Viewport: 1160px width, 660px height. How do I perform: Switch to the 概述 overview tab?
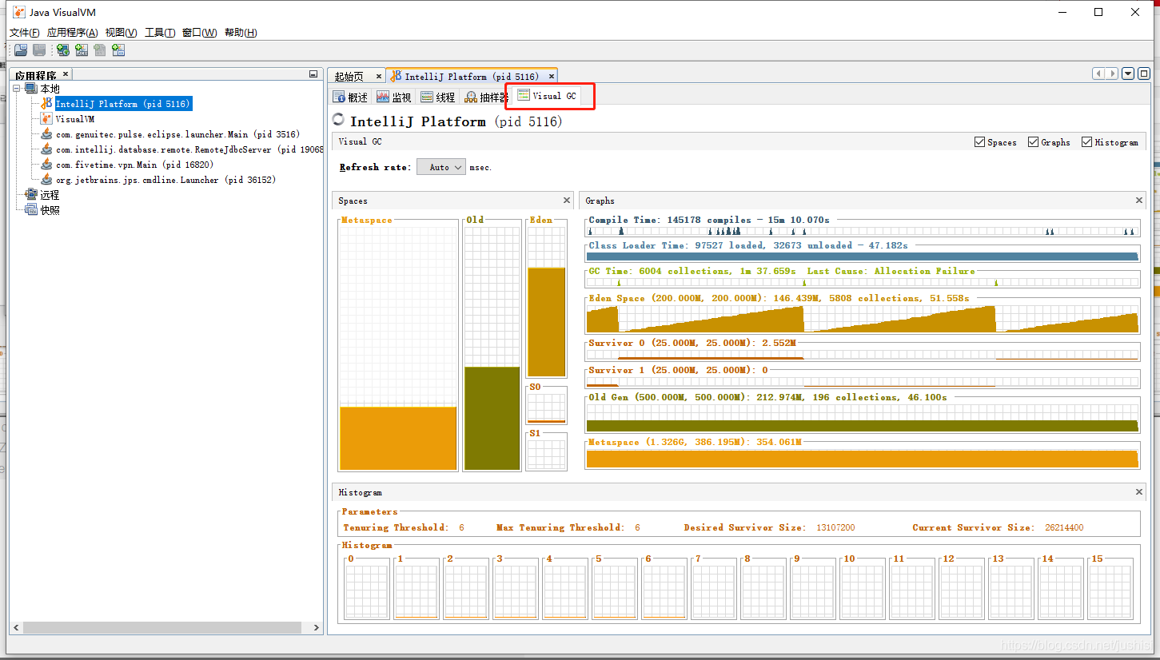pos(351,97)
